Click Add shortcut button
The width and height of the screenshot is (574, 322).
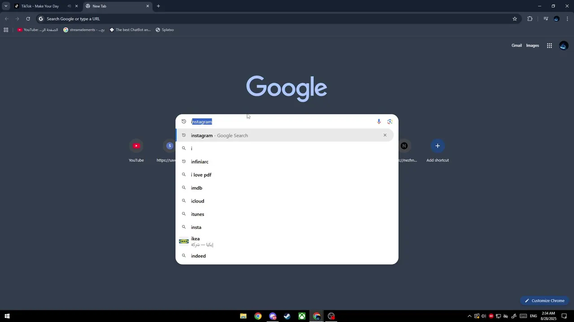(438, 151)
